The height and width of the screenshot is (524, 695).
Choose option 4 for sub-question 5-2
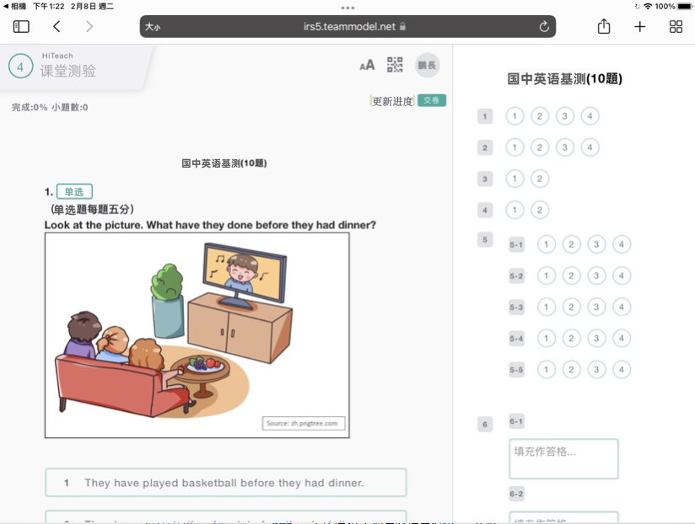622,275
